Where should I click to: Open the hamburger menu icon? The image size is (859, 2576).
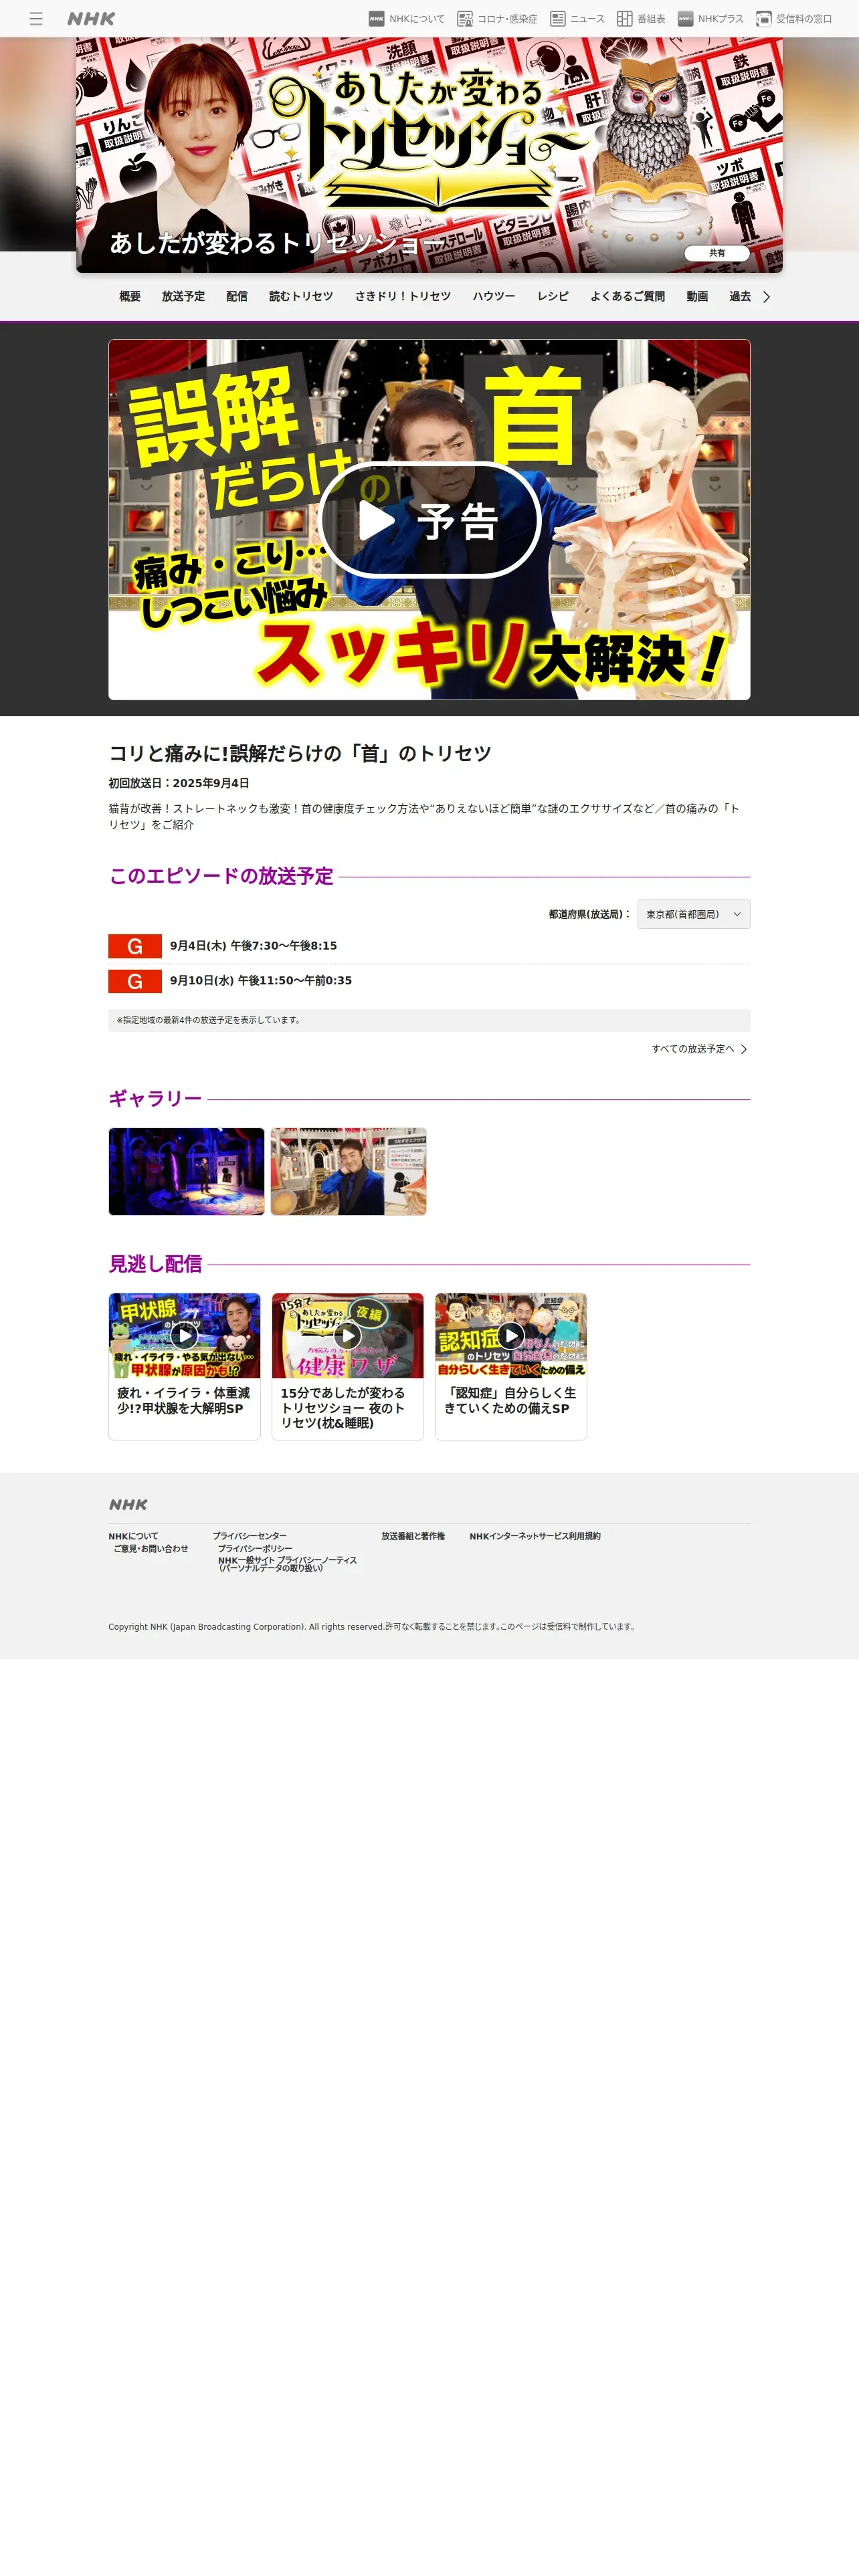[x=36, y=19]
